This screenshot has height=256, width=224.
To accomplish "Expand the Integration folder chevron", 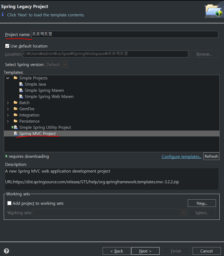I will click(8, 115).
